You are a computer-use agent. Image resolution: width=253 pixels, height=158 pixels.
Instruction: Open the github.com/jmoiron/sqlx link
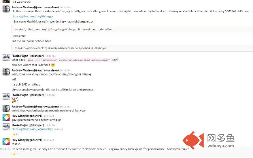pos(32,129)
